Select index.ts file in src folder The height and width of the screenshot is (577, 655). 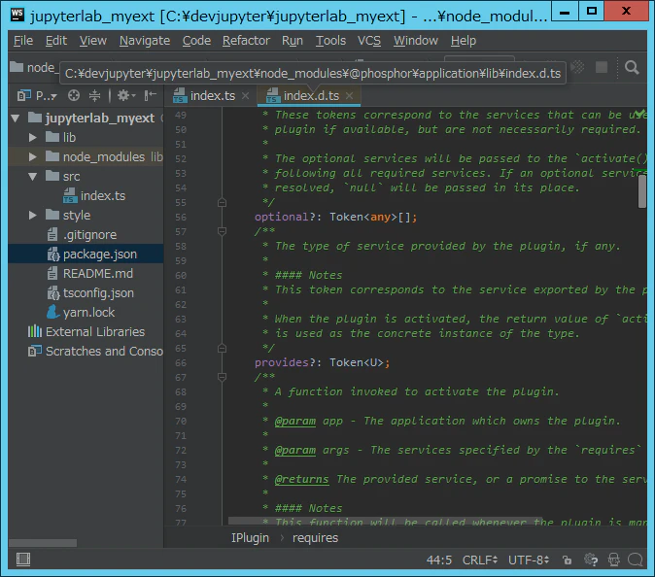pyautogui.click(x=94, y=196)
